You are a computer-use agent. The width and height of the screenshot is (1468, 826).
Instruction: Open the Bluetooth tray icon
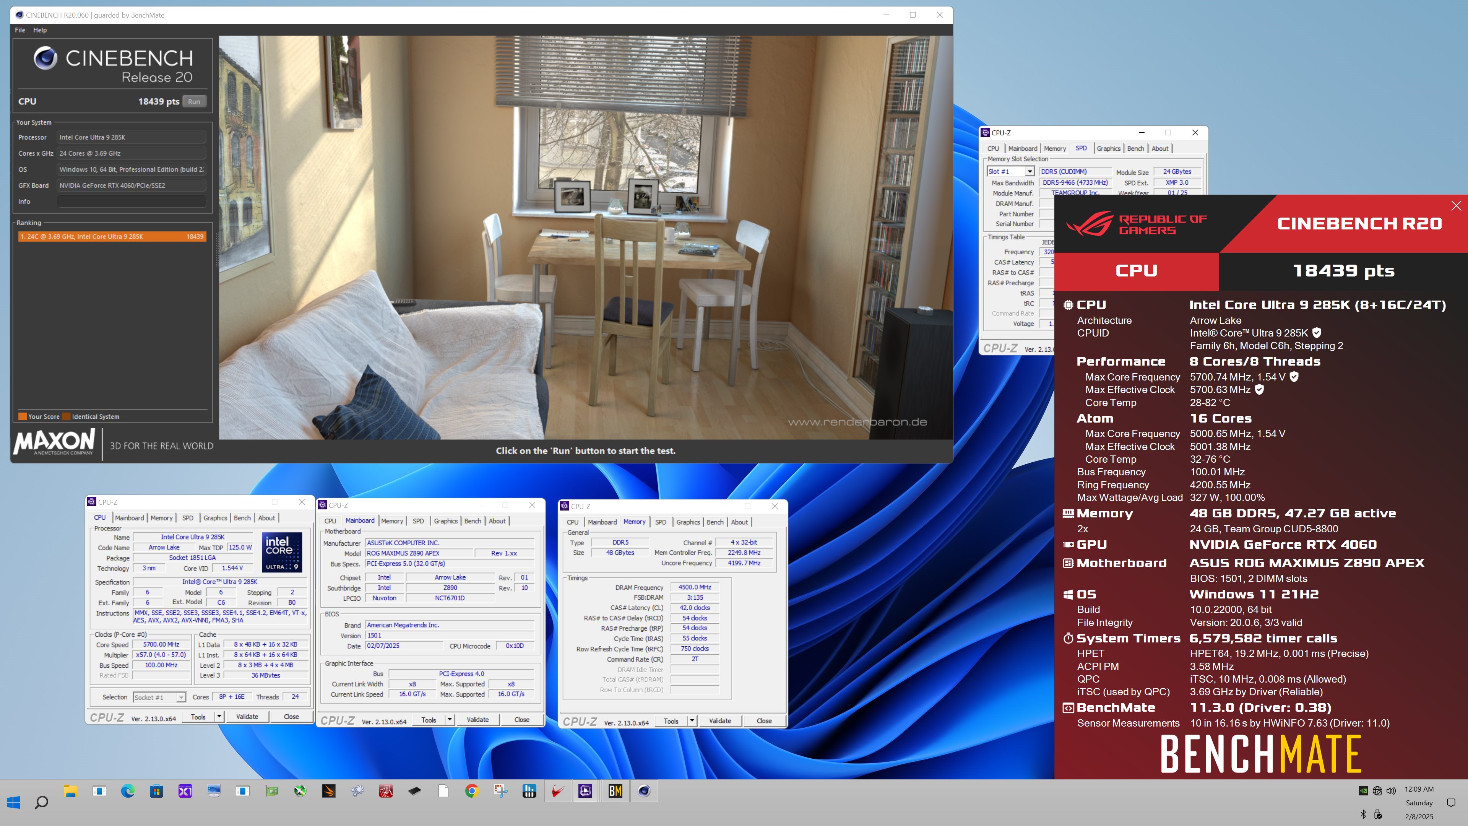tap(1363, 814)
